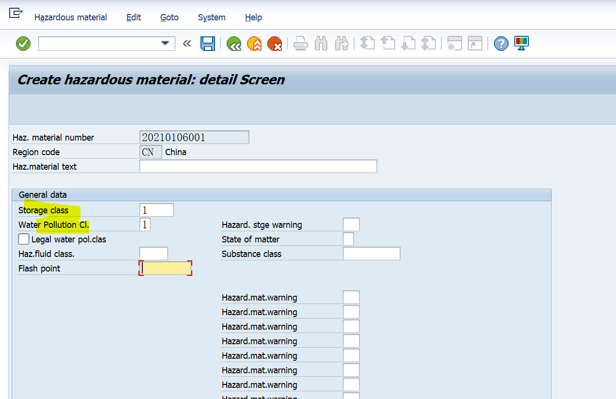
Task: Click the sixth Hazard.mat.warning input field
Action: click(351, 370)
